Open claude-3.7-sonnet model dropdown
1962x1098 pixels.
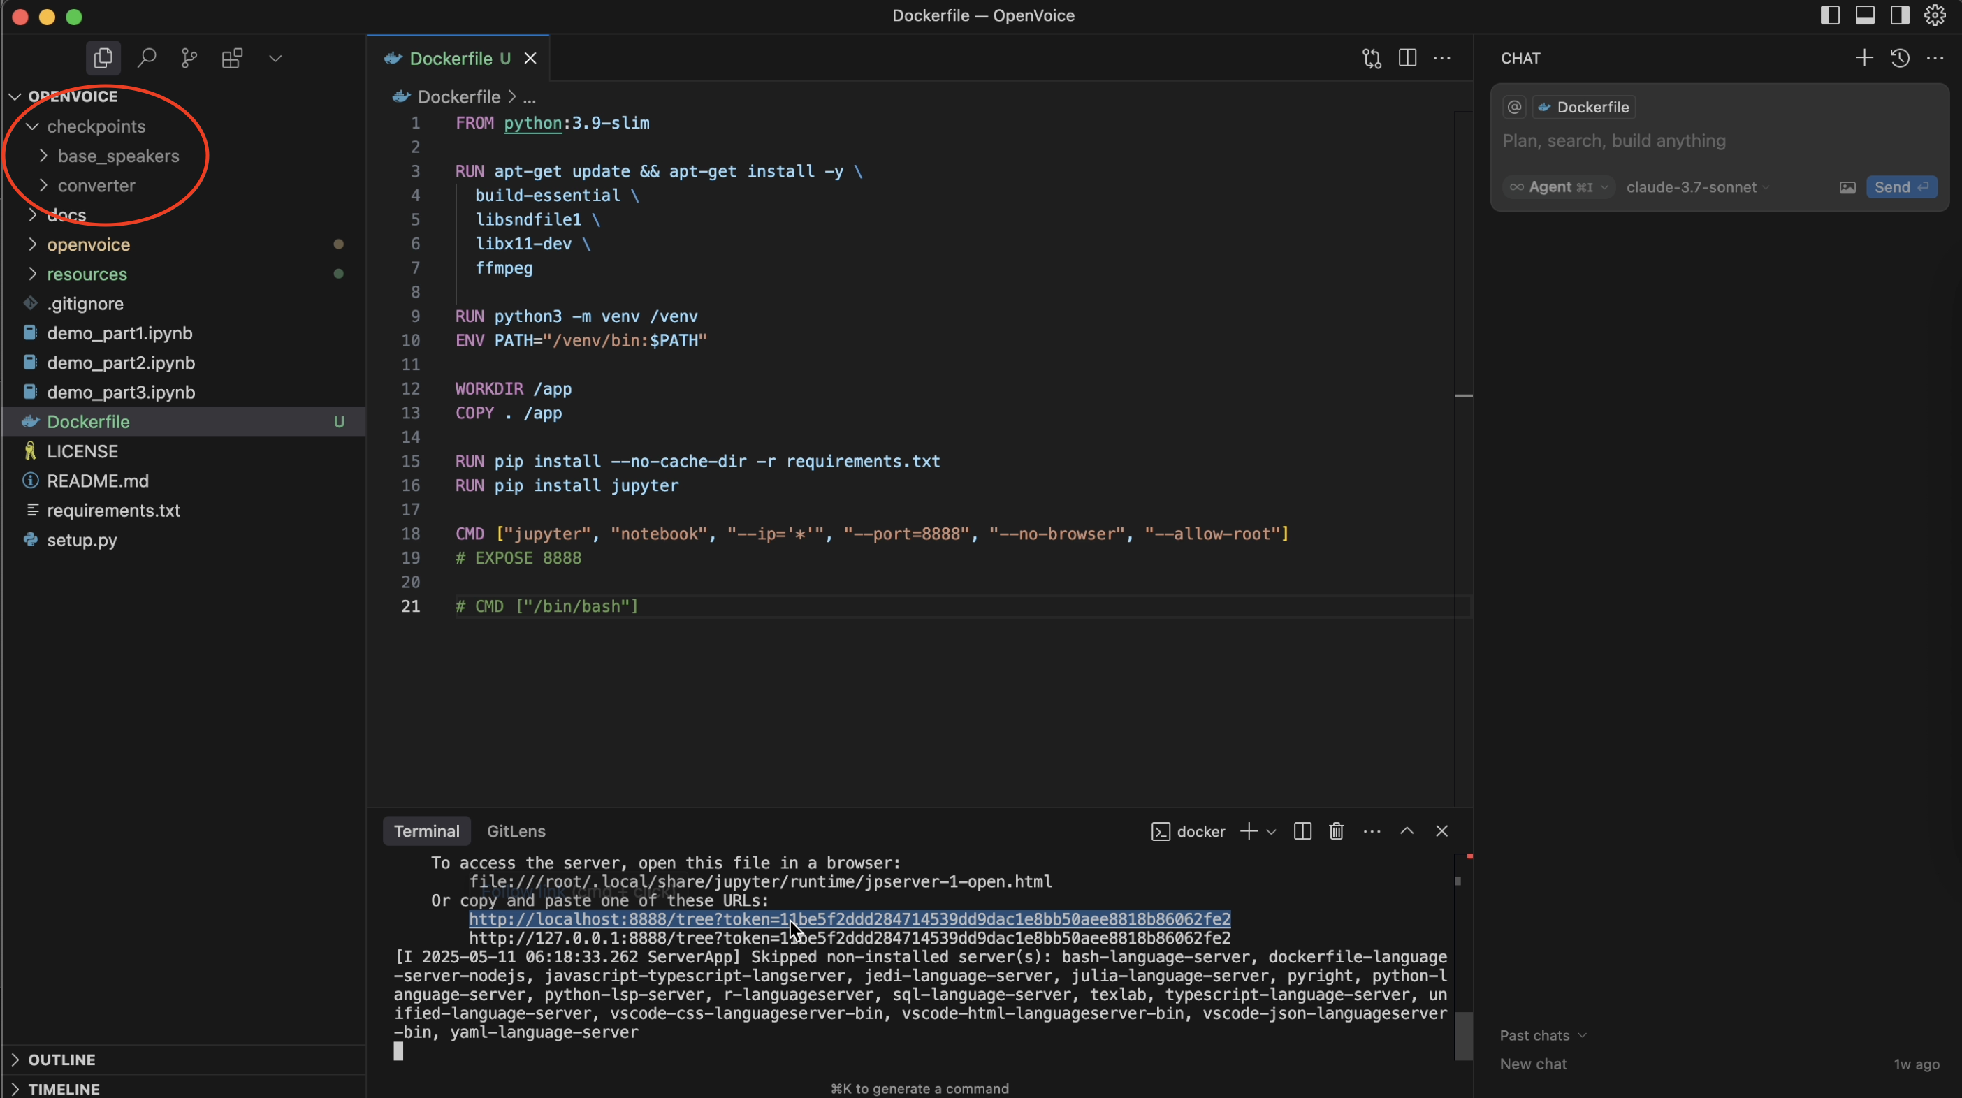[1697, 187]
